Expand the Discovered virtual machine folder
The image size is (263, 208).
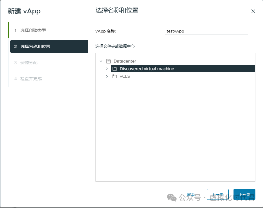107,69
